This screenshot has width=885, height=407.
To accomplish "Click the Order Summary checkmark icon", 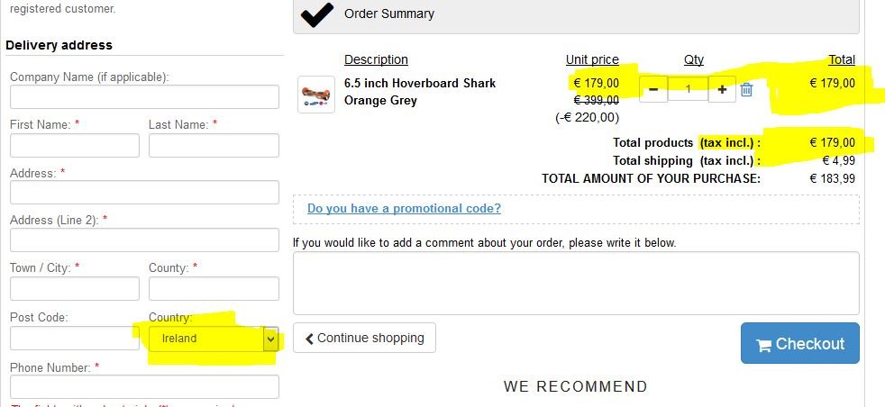I will 316,14.
